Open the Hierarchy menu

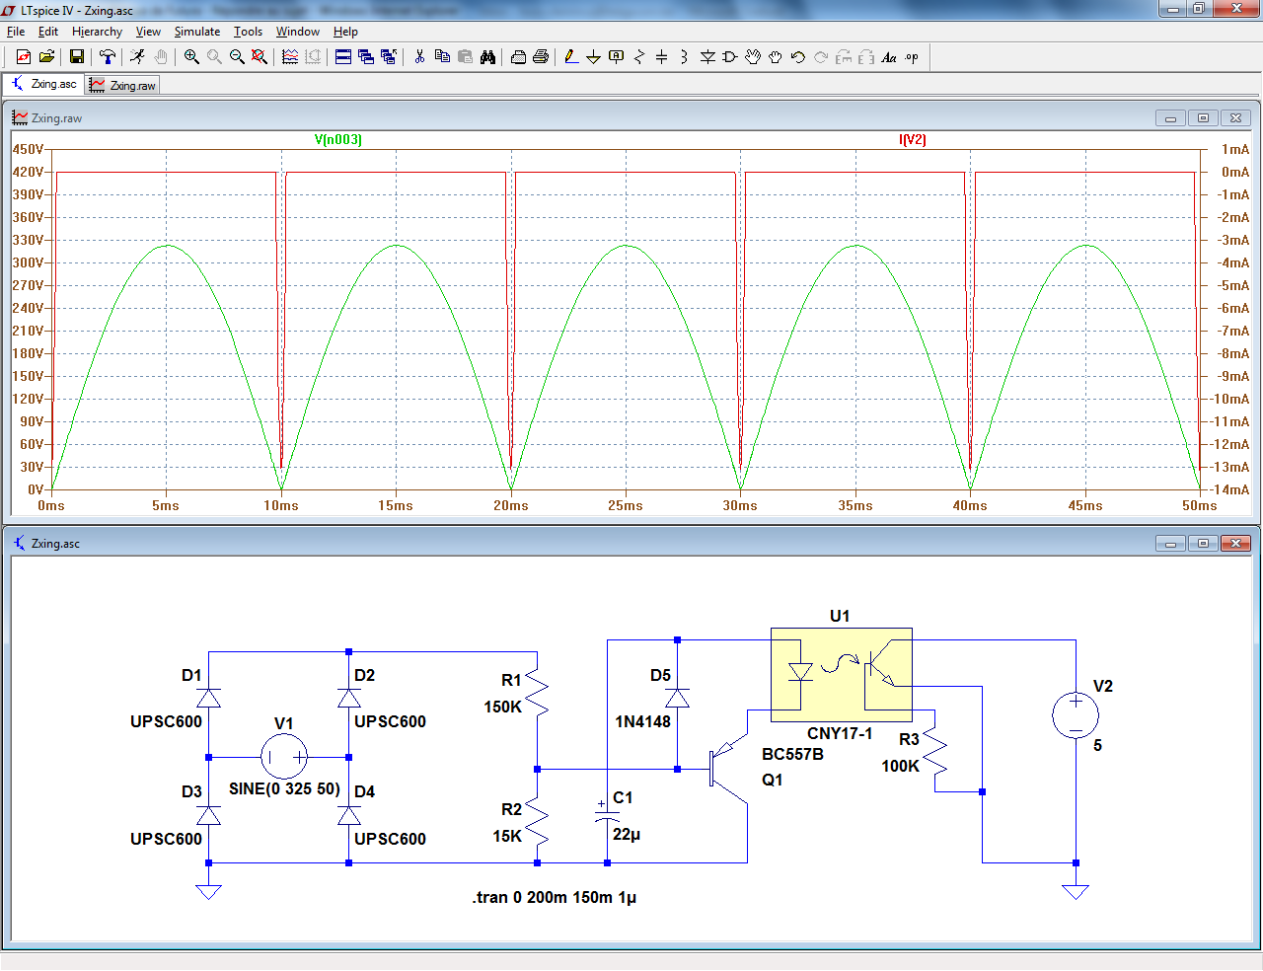pos(97,32)
